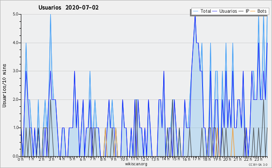The width and height of the screenshot is (272, 168).
Task: Click the '0.0' y-axis value
Action: pyautogui.click(x=15, y=156)
